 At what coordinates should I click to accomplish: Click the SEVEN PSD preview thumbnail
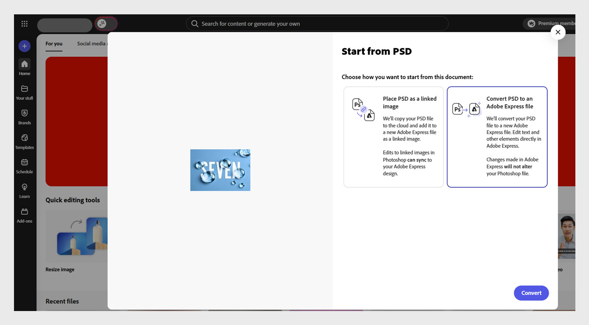pos(220,170)
